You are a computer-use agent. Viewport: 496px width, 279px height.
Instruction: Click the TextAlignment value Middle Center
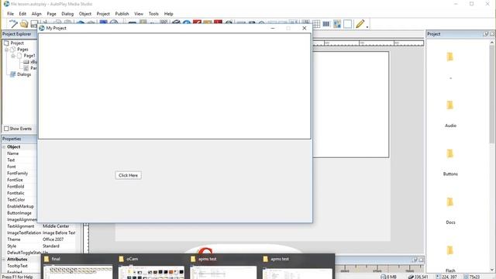click(56, 226)
